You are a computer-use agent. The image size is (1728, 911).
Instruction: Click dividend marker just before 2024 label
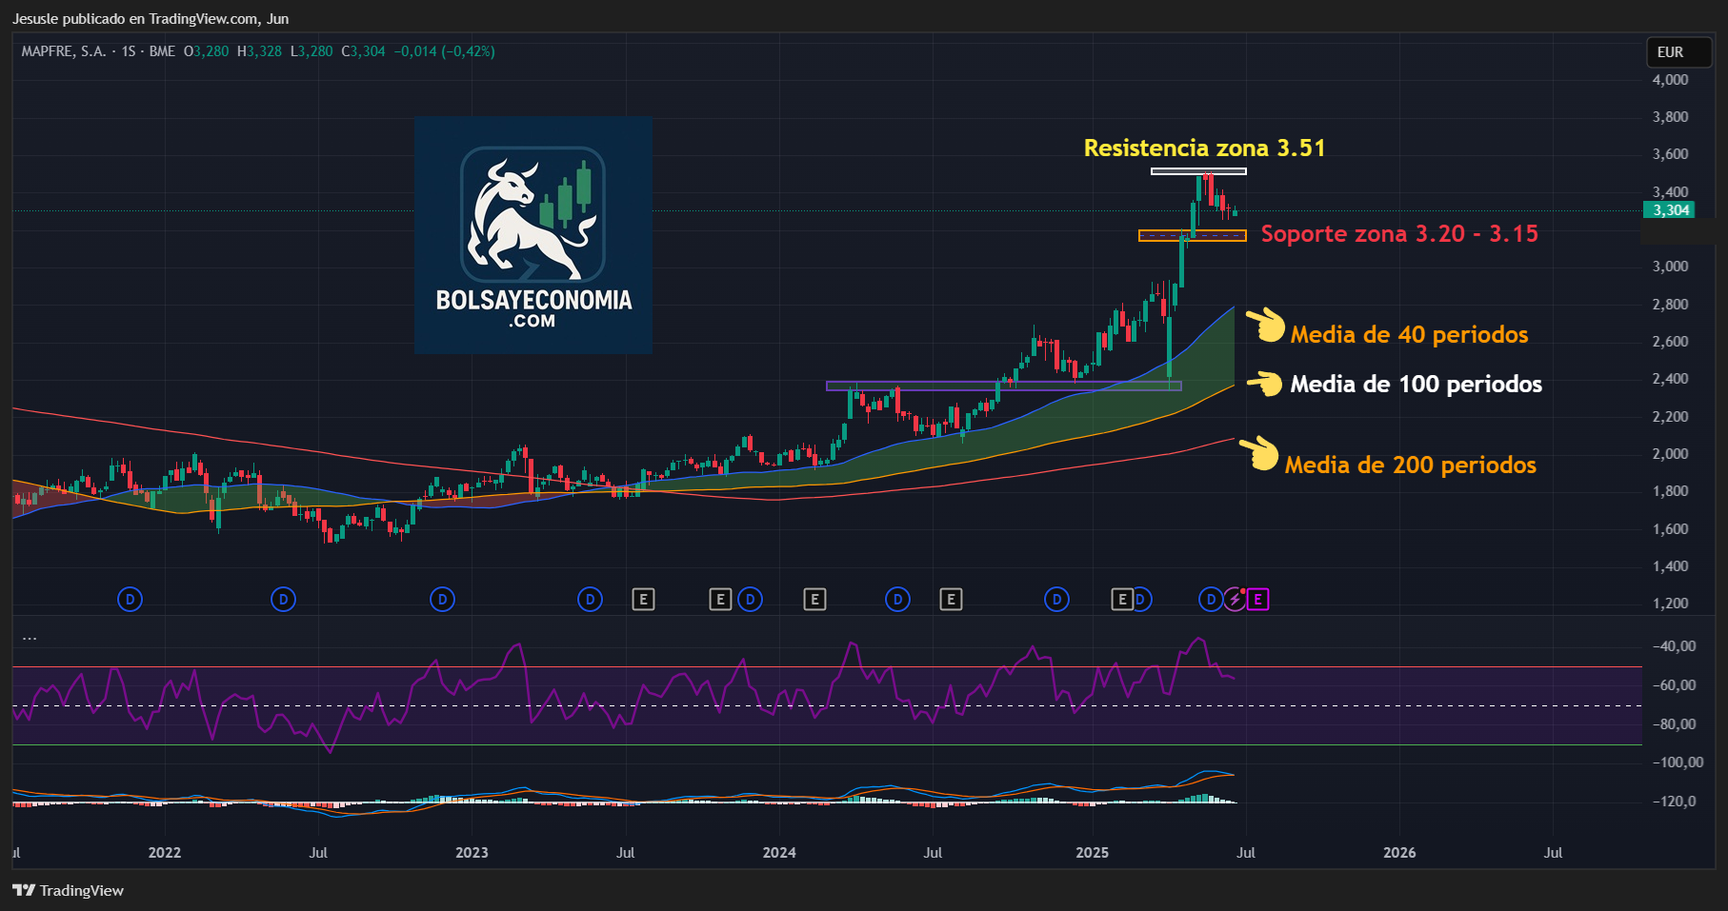751,599
